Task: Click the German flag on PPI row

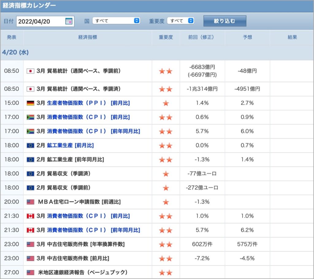Action: click(x=30, y=103)
